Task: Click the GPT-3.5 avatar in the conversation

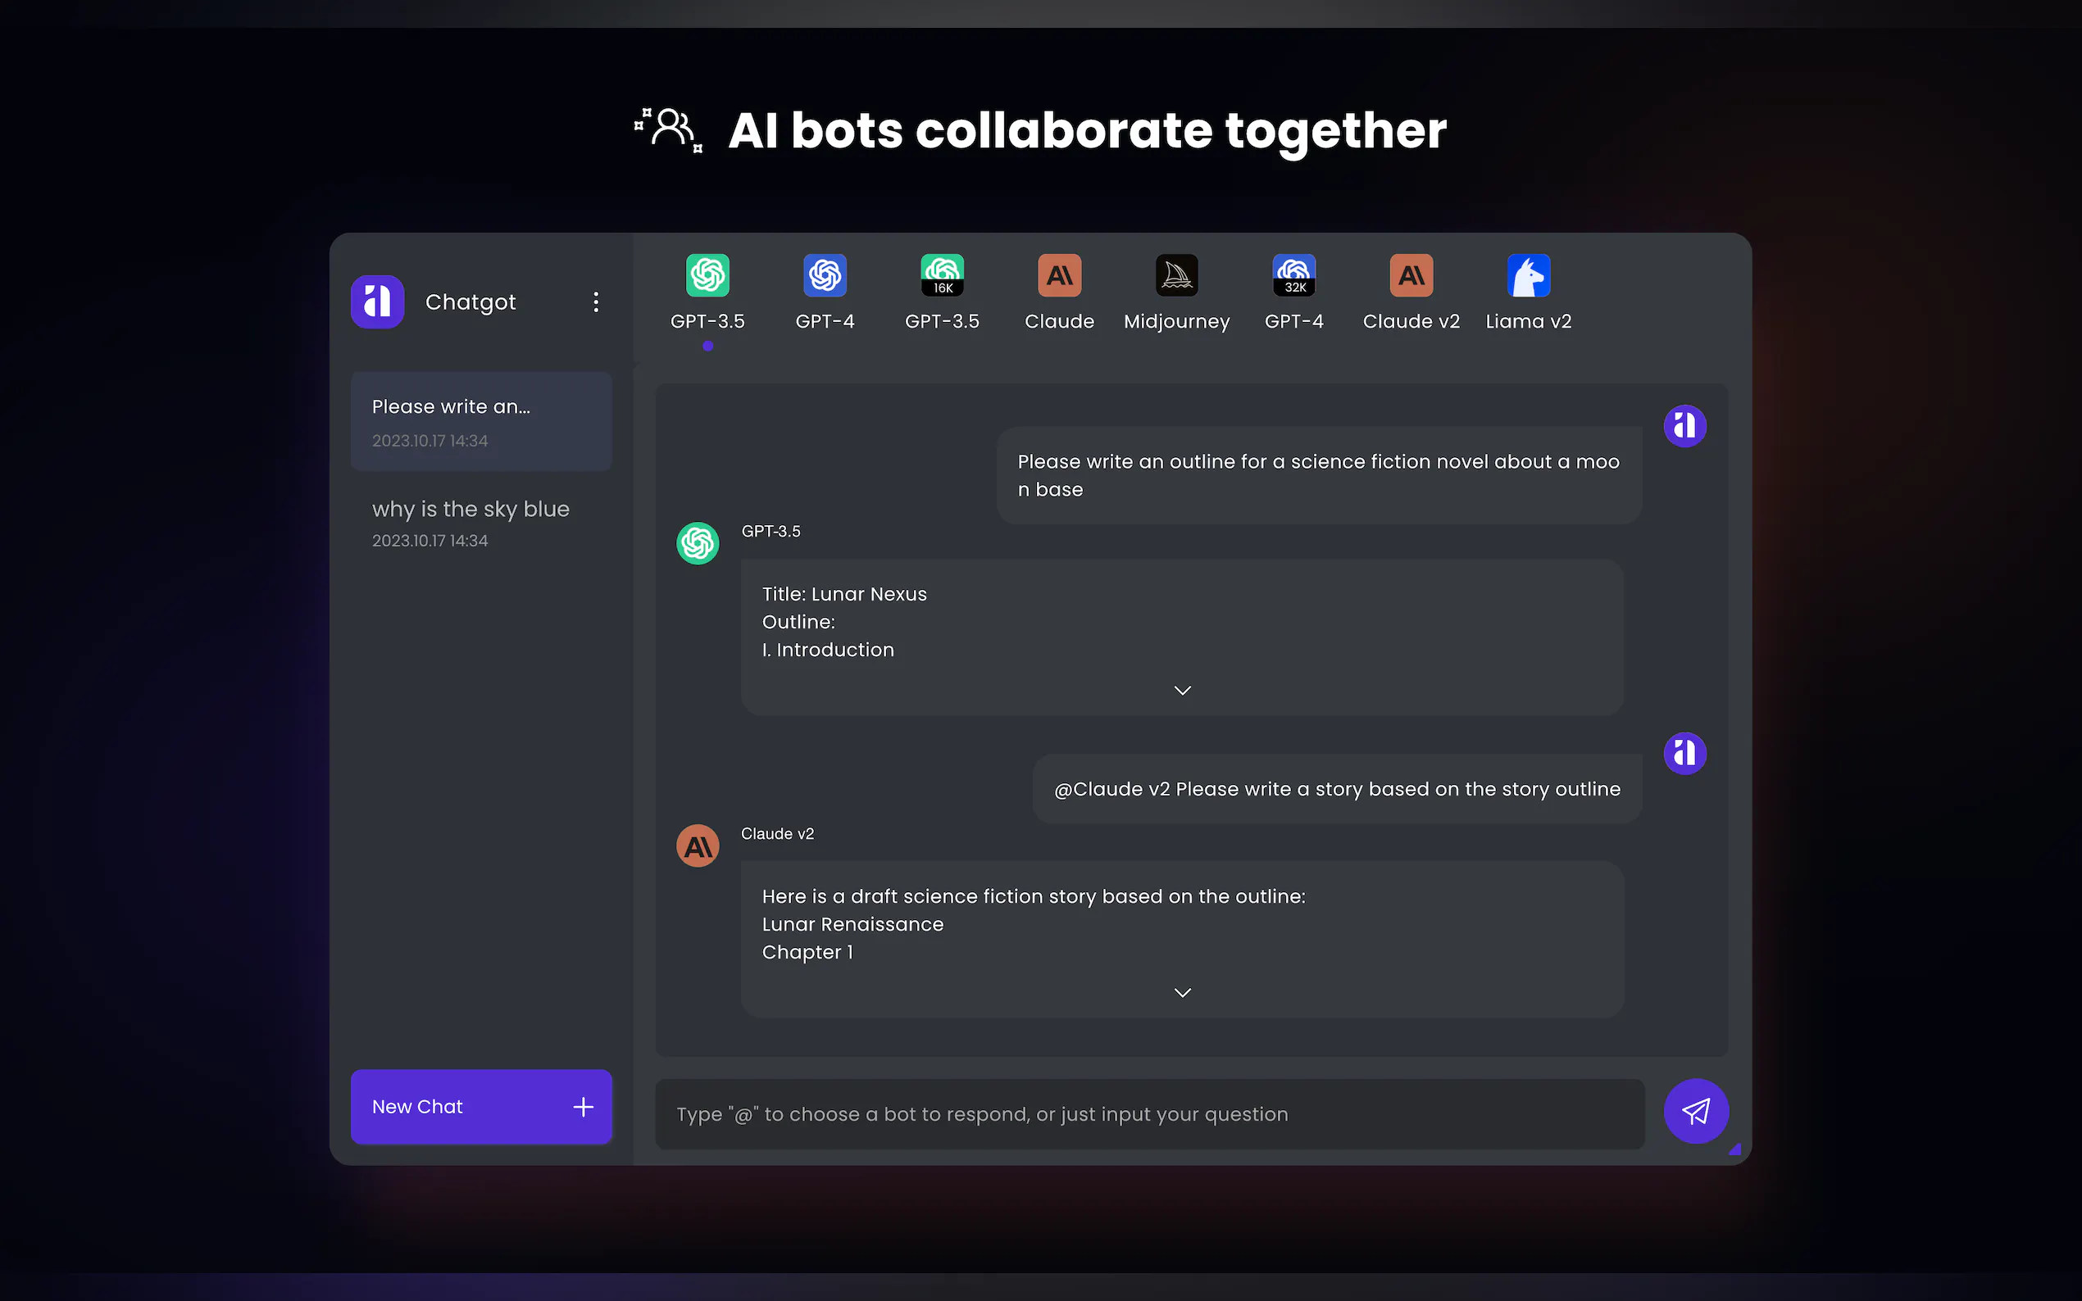Action: click(x=698, y=543)
